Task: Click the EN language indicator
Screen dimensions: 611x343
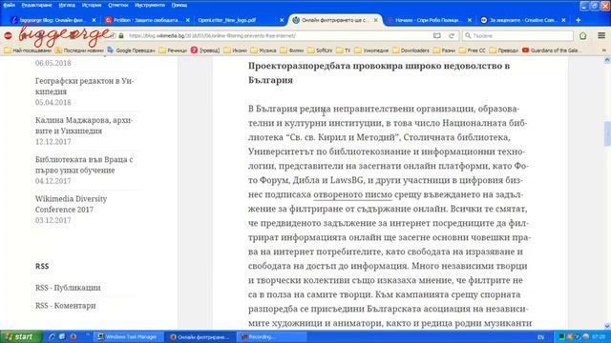Action: (540, 337)
